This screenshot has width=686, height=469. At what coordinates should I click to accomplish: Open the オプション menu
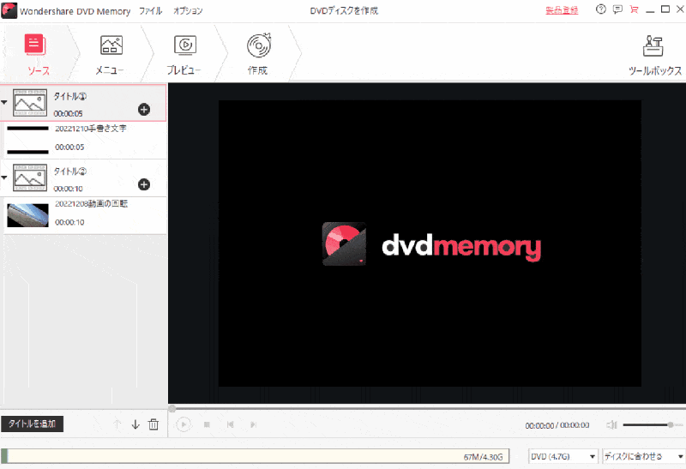pyautogui.click(x=188, y=11)
